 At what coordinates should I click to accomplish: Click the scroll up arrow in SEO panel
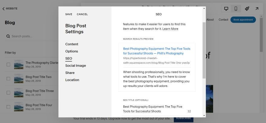[x=204, y=8]
